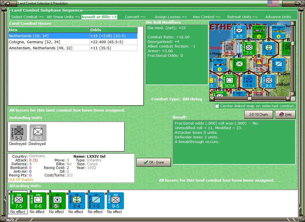The height and width of the screenshot is (222, 305).
Task: Click the 'Convert =>' subphase step
Action: point(135,17)
